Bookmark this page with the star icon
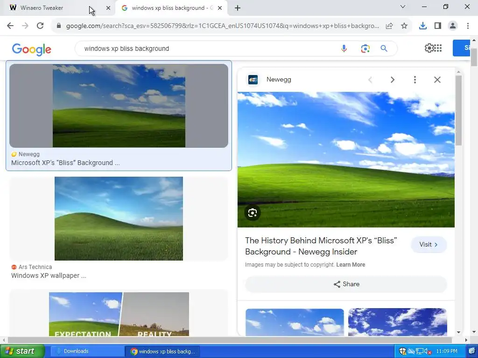Screen dimensions: 478x358 tap(404, 26)
